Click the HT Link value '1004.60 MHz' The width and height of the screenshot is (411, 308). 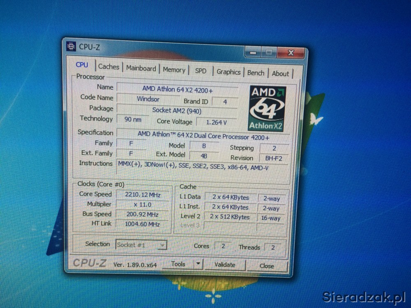(x=142, y=224)
